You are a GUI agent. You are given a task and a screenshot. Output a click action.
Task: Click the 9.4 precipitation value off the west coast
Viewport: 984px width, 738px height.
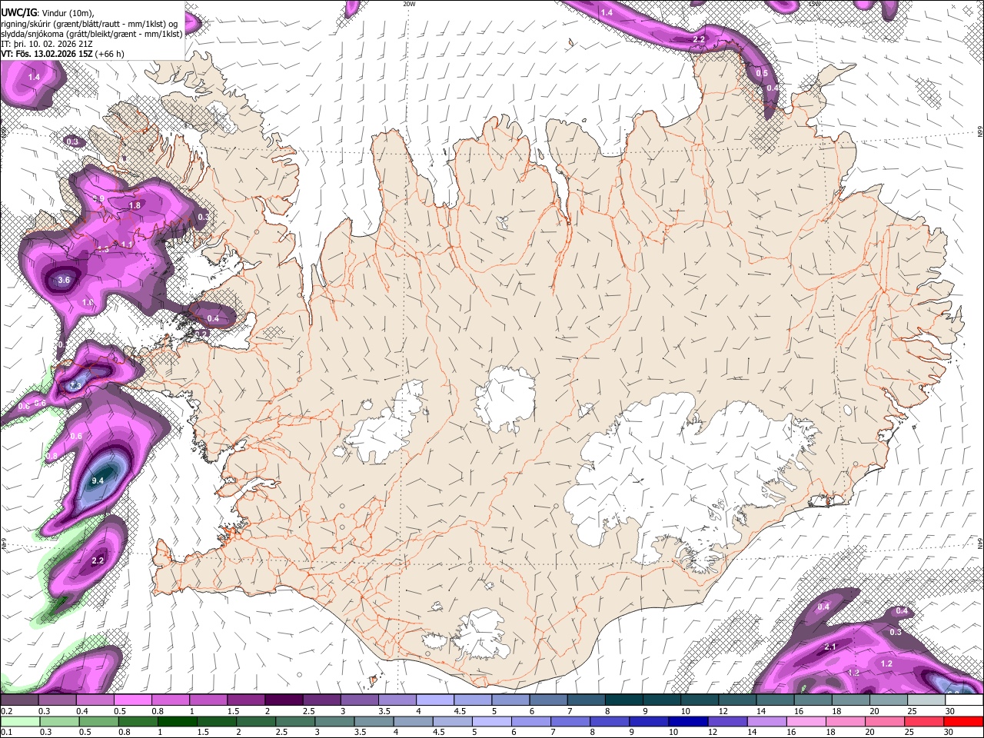click(x=98, y=480)
